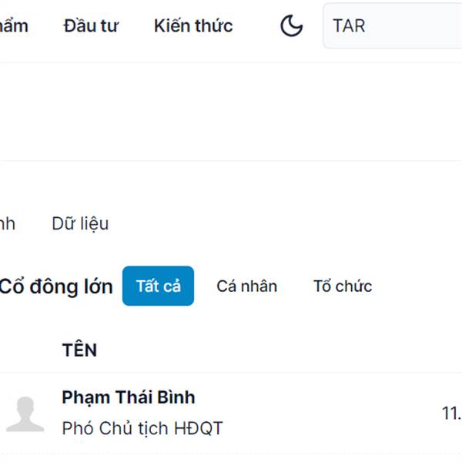Click the Phó Chủ tịch HĐQT subtitle
462x462 pixels.
coord(142,428)
